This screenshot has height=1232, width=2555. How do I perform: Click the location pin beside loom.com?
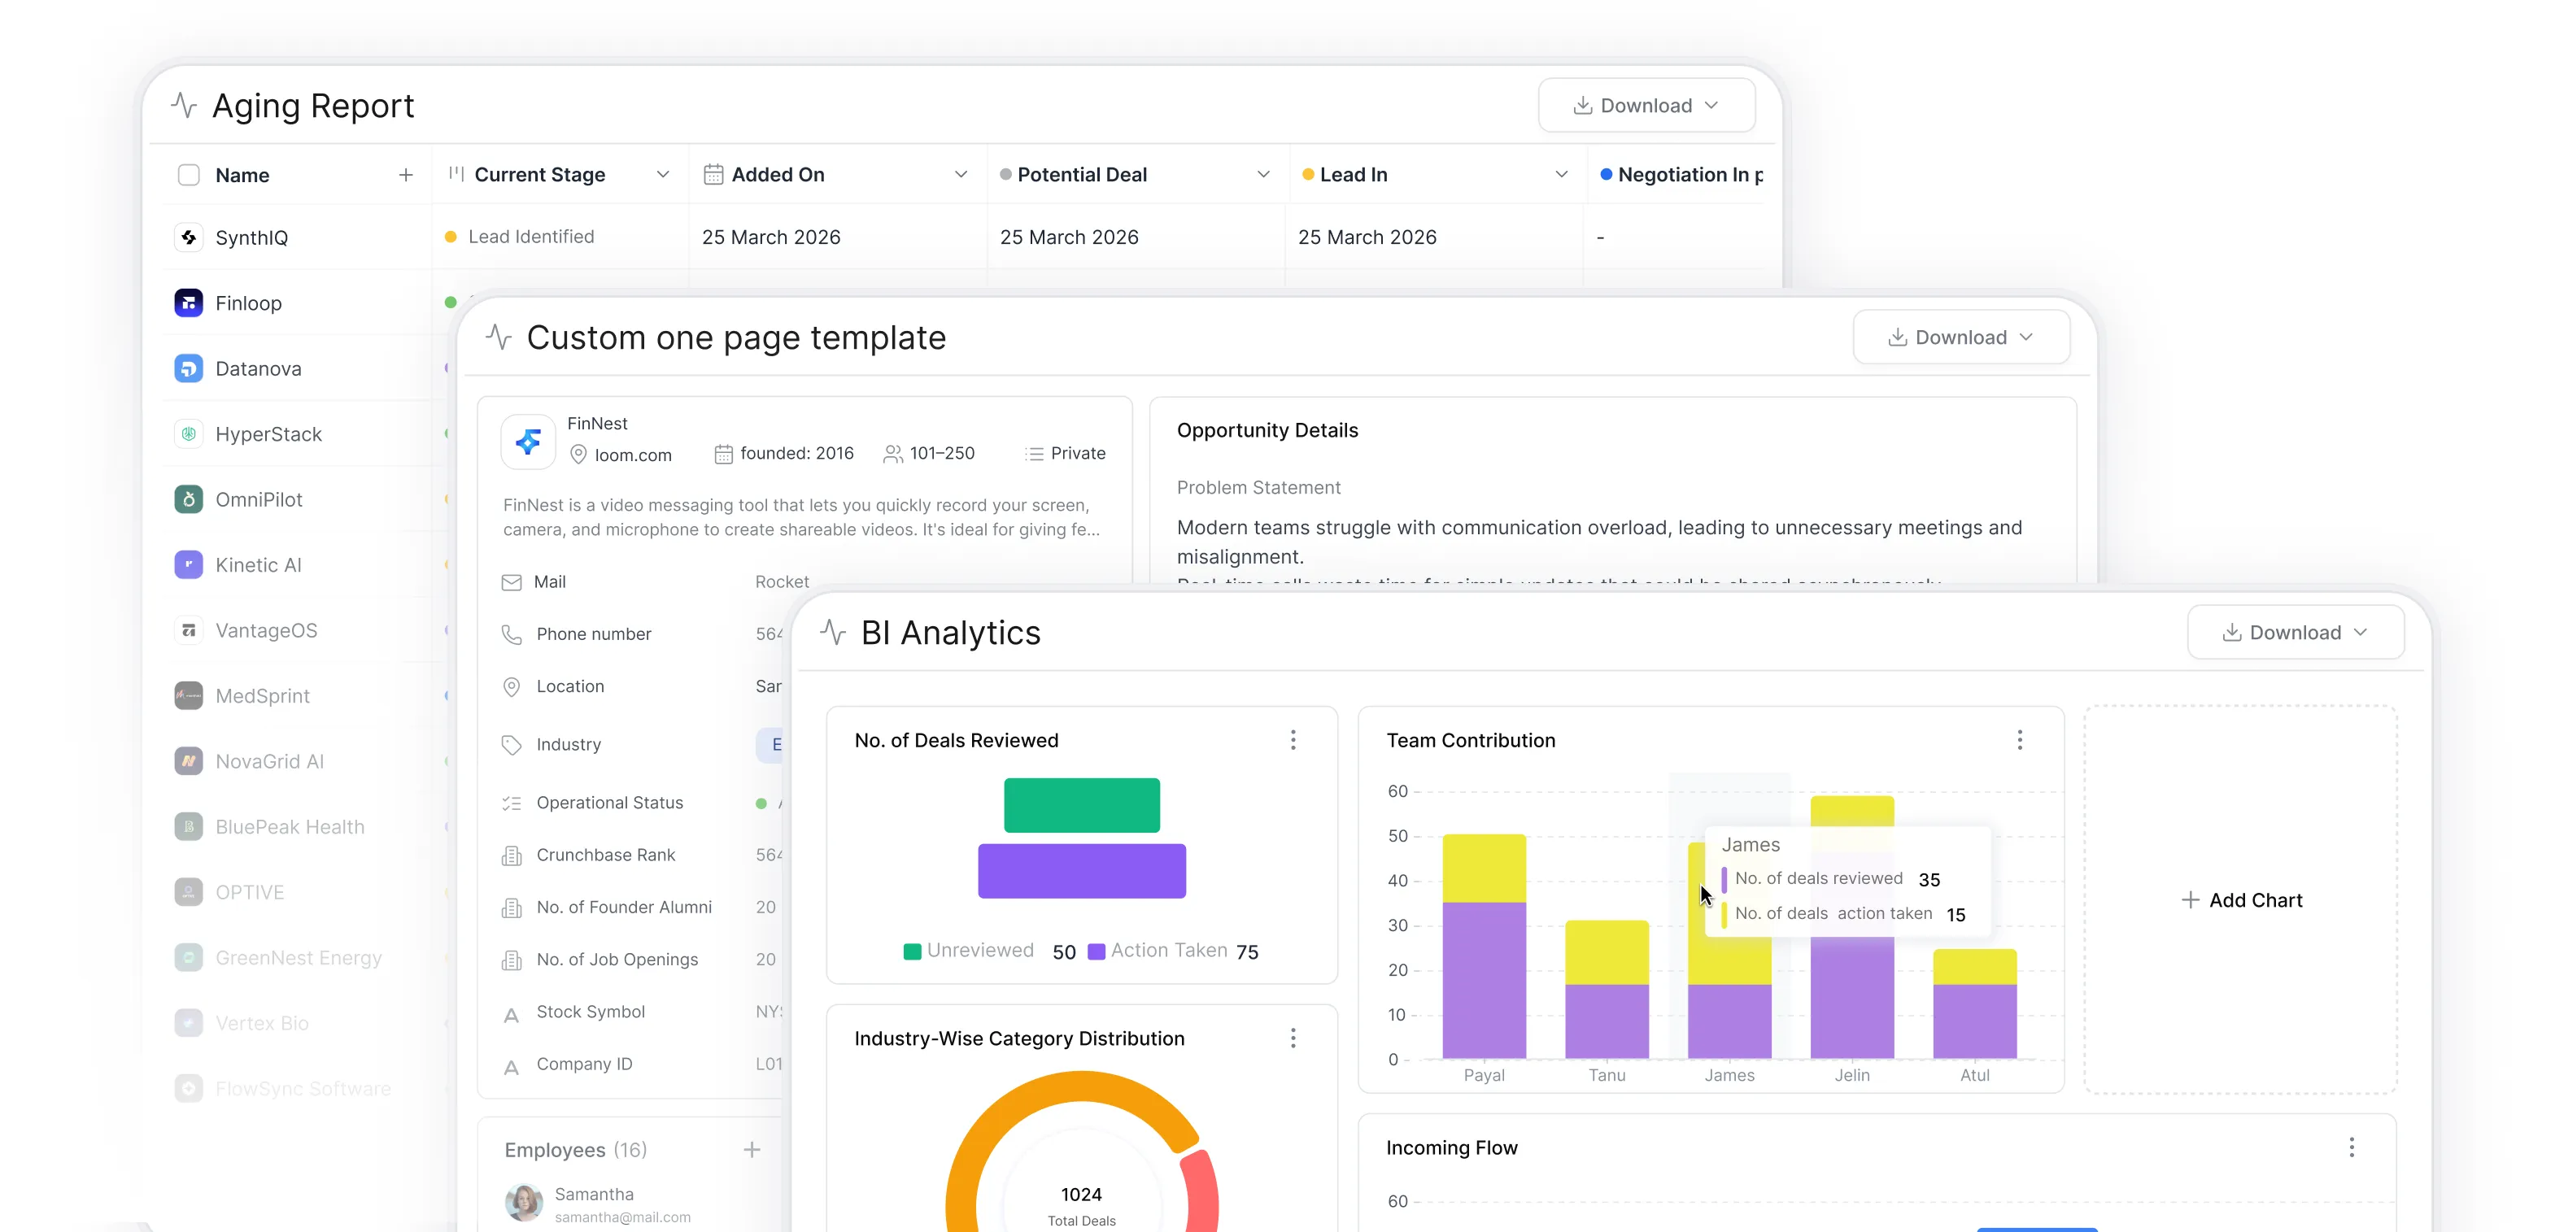pos(578,455)
